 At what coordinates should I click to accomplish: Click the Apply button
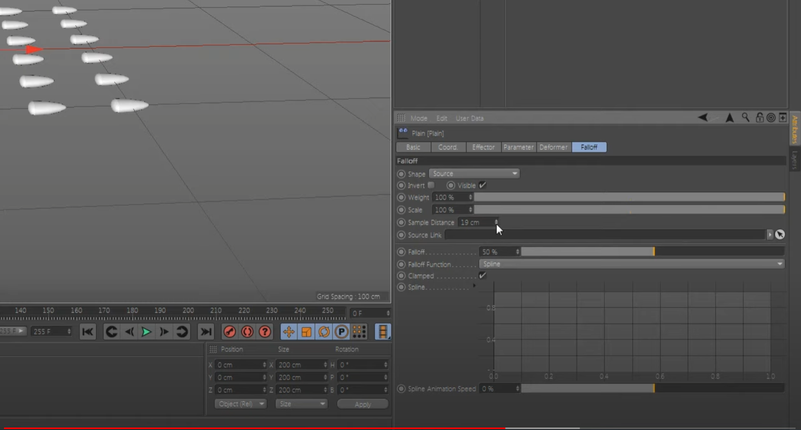pyautogui.click(x=363, y=404)
